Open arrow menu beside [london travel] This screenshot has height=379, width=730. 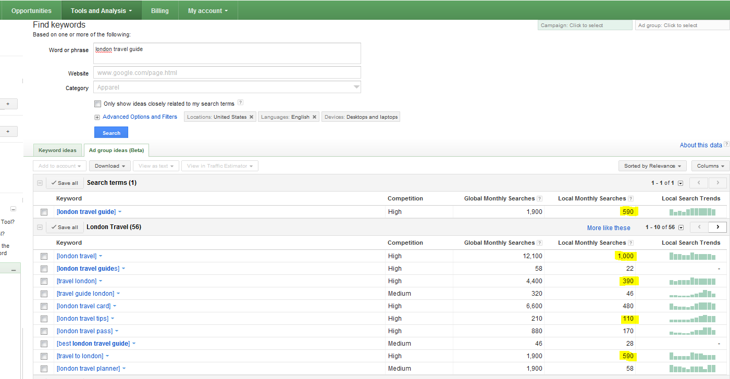pos(101,256)
